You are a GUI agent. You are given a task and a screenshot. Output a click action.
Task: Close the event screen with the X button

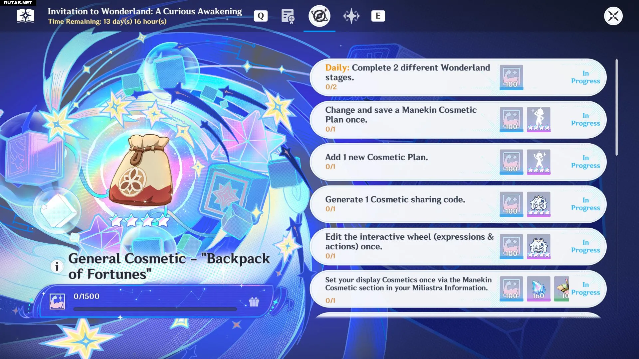613,16
